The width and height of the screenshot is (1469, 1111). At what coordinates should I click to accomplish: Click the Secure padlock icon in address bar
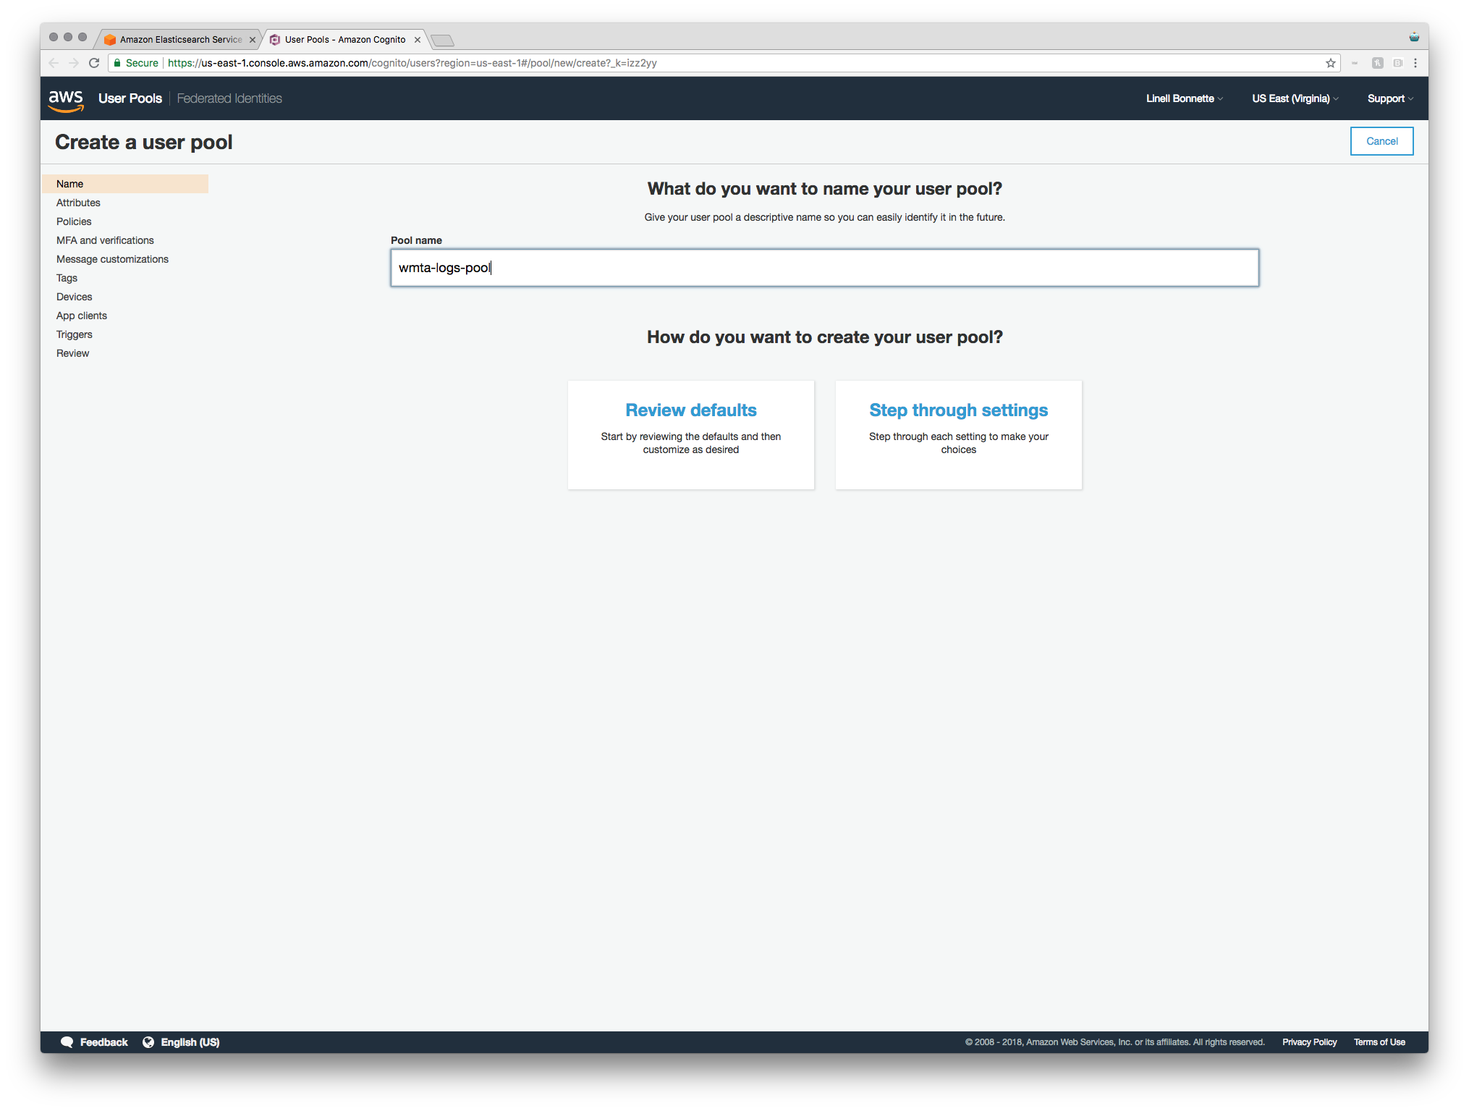point(117,63)
